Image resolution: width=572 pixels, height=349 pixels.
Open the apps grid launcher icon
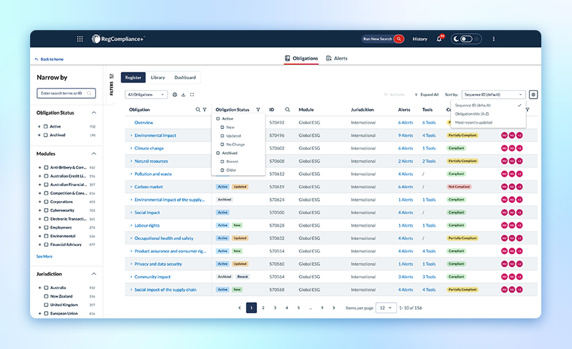coord(79,39)
